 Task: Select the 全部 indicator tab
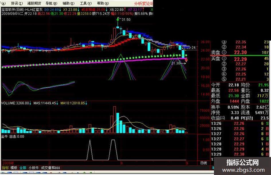pyautogui.click(x=23, y=168)
